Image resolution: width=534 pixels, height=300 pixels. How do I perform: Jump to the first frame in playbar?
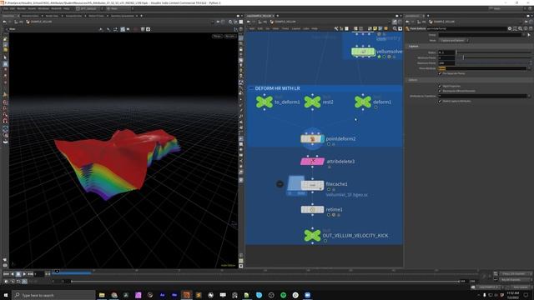click(6, 274)
